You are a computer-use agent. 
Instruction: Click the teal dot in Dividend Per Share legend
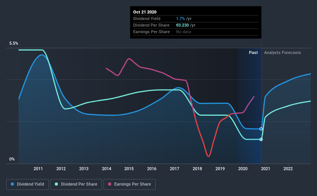coord(56,184)
